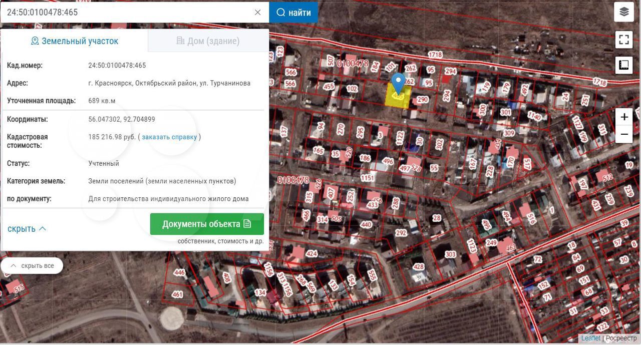This screenshot has width=641, height=345.
Task: Click the найти search button
Action: pyautogui.click(x=293, y=13)
